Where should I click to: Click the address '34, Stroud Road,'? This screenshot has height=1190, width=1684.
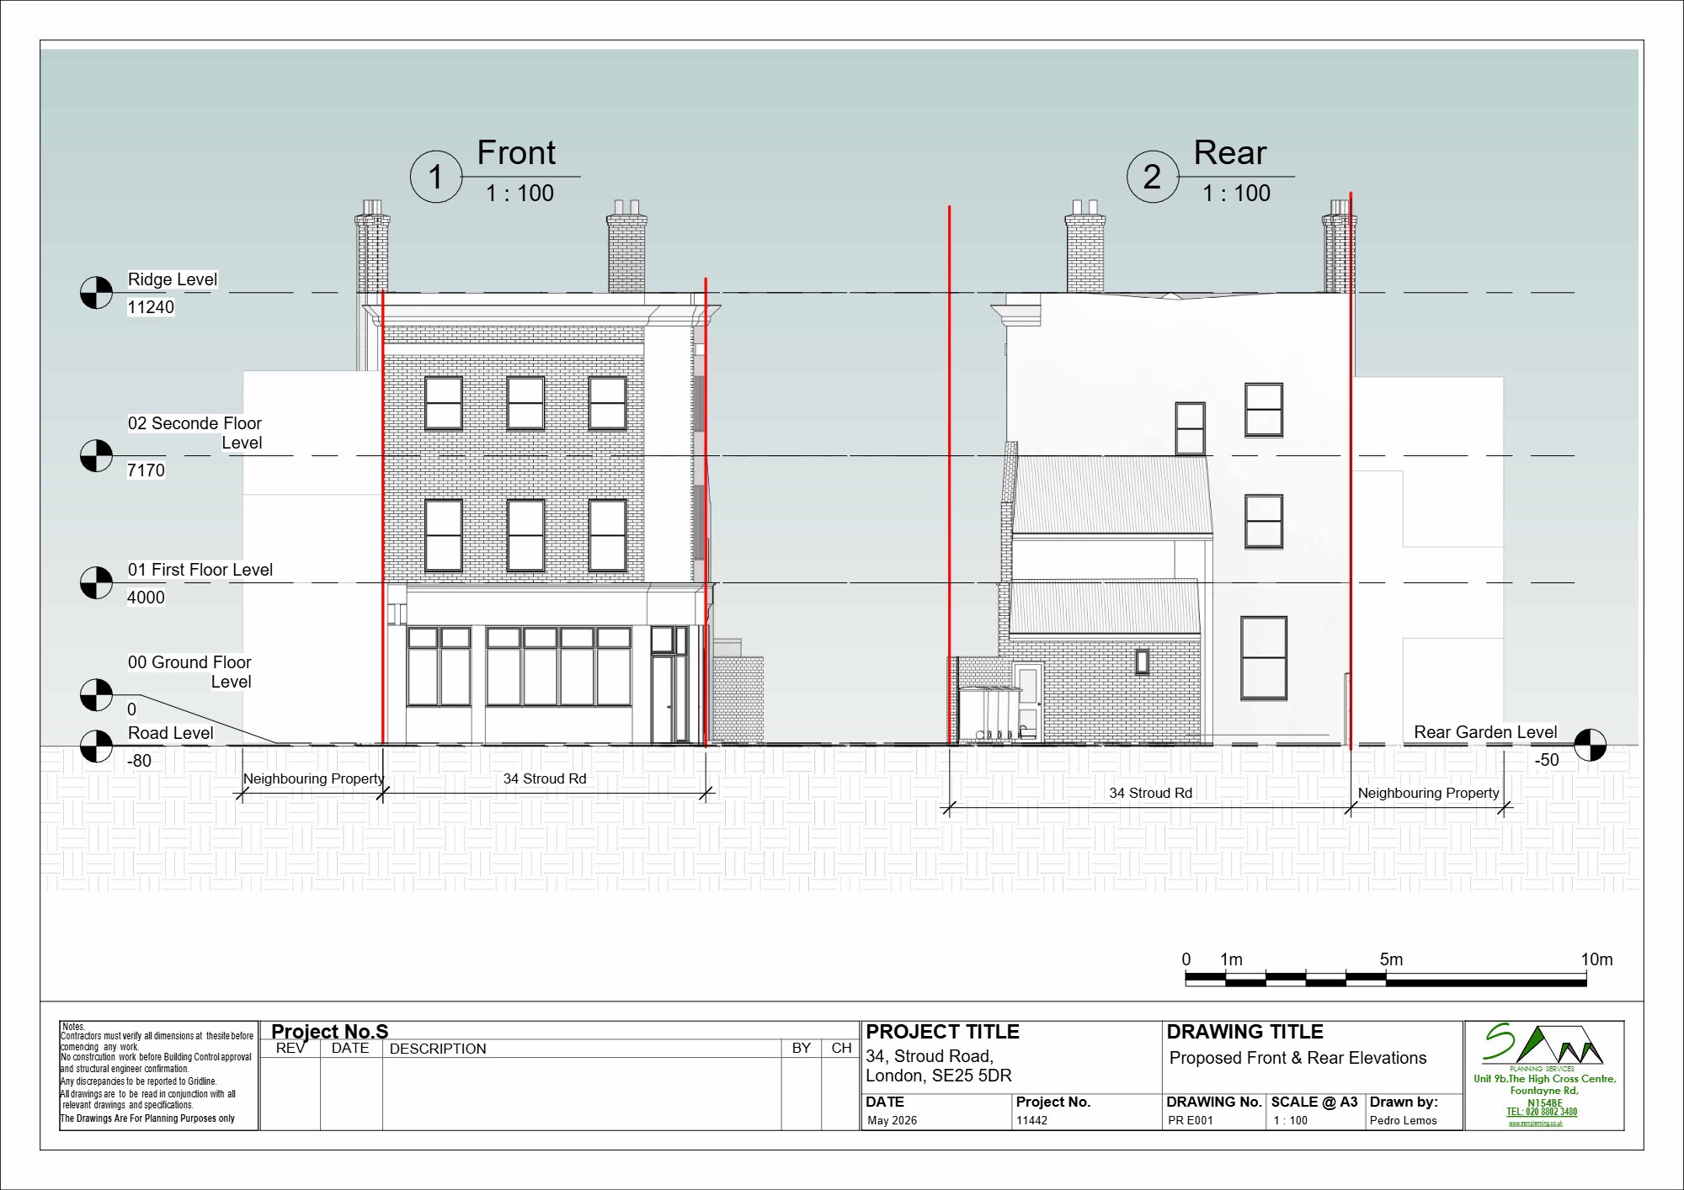(x=930, y=1057)
